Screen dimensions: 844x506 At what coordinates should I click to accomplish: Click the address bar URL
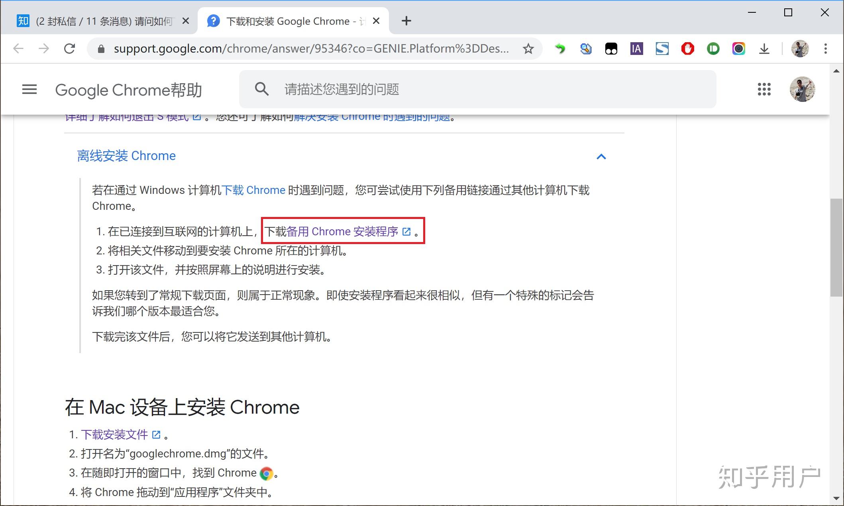click(x=311, y=49)
